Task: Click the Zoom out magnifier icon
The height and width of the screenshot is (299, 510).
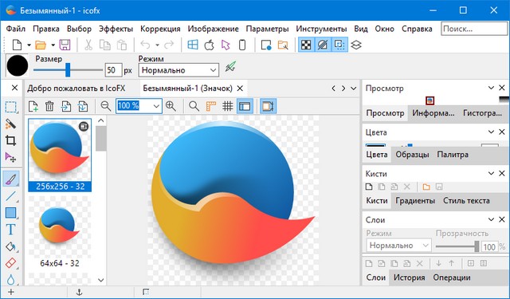Action: pos(105,106)
